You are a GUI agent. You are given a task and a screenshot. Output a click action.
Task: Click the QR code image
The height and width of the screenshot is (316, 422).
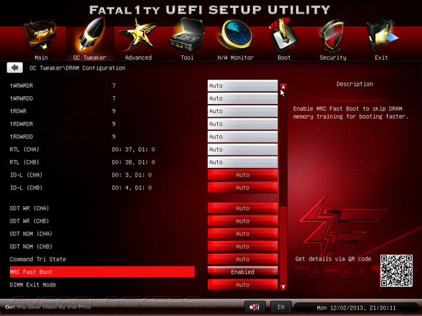tap(396, 271)
